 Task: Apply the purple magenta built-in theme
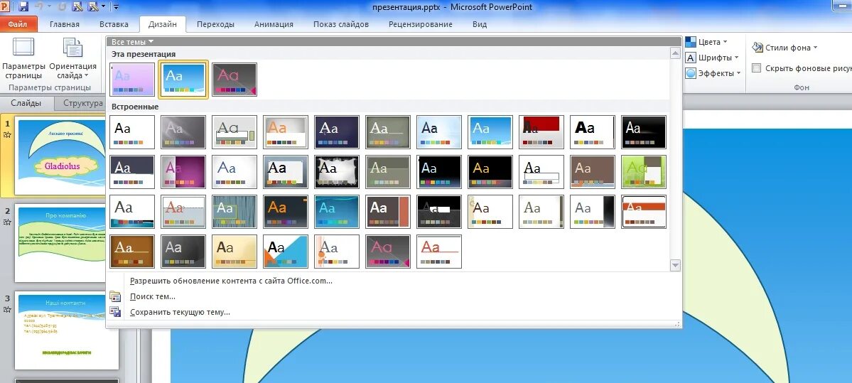(x=183, y=172)
